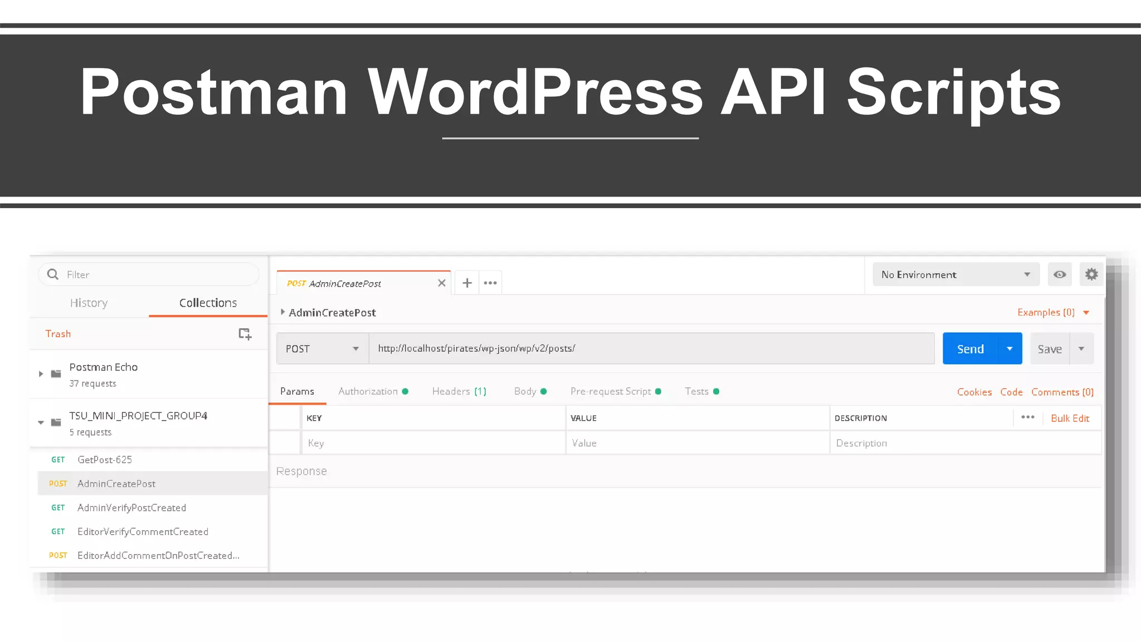Click the '5 requests' text
The image size is (1141, 641).
pos(90,432)
